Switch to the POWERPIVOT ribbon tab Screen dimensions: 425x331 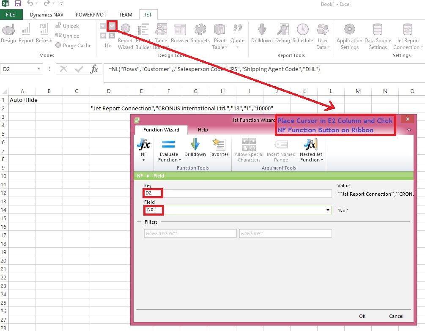92,14
